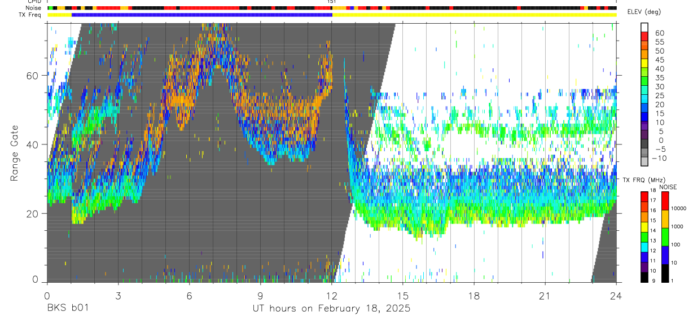
Task: Click the red TX FRQ swatch between 18 and 17
Action: (x=644, y=197)
